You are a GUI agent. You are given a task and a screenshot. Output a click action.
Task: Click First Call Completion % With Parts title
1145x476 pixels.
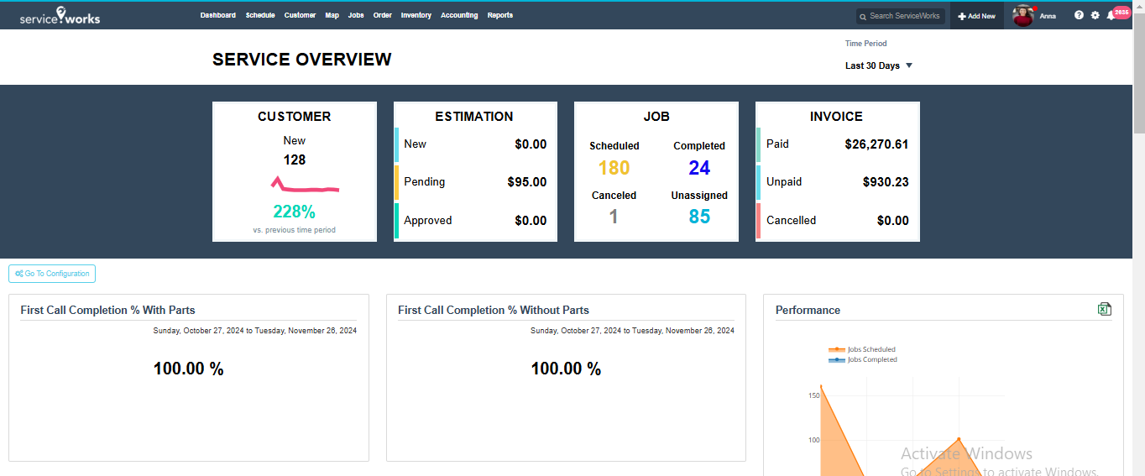point(107,310)
